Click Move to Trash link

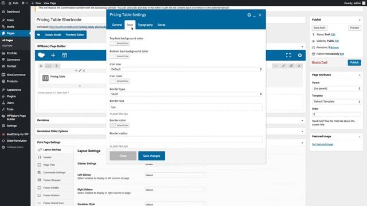pyautogui.click(x=319, y=62)
